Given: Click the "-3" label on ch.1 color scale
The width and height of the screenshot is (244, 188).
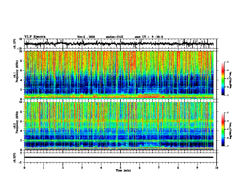Looking at the screenshot, I should pyautogui.click(x=227, y=62).
